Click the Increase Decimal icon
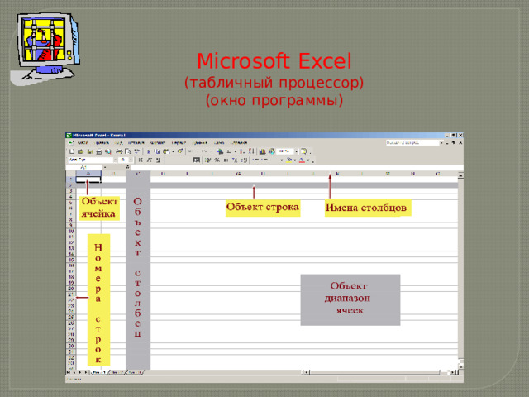Image resolution: width=529 pixels, height=397 pixels. (x=235, y=160)
